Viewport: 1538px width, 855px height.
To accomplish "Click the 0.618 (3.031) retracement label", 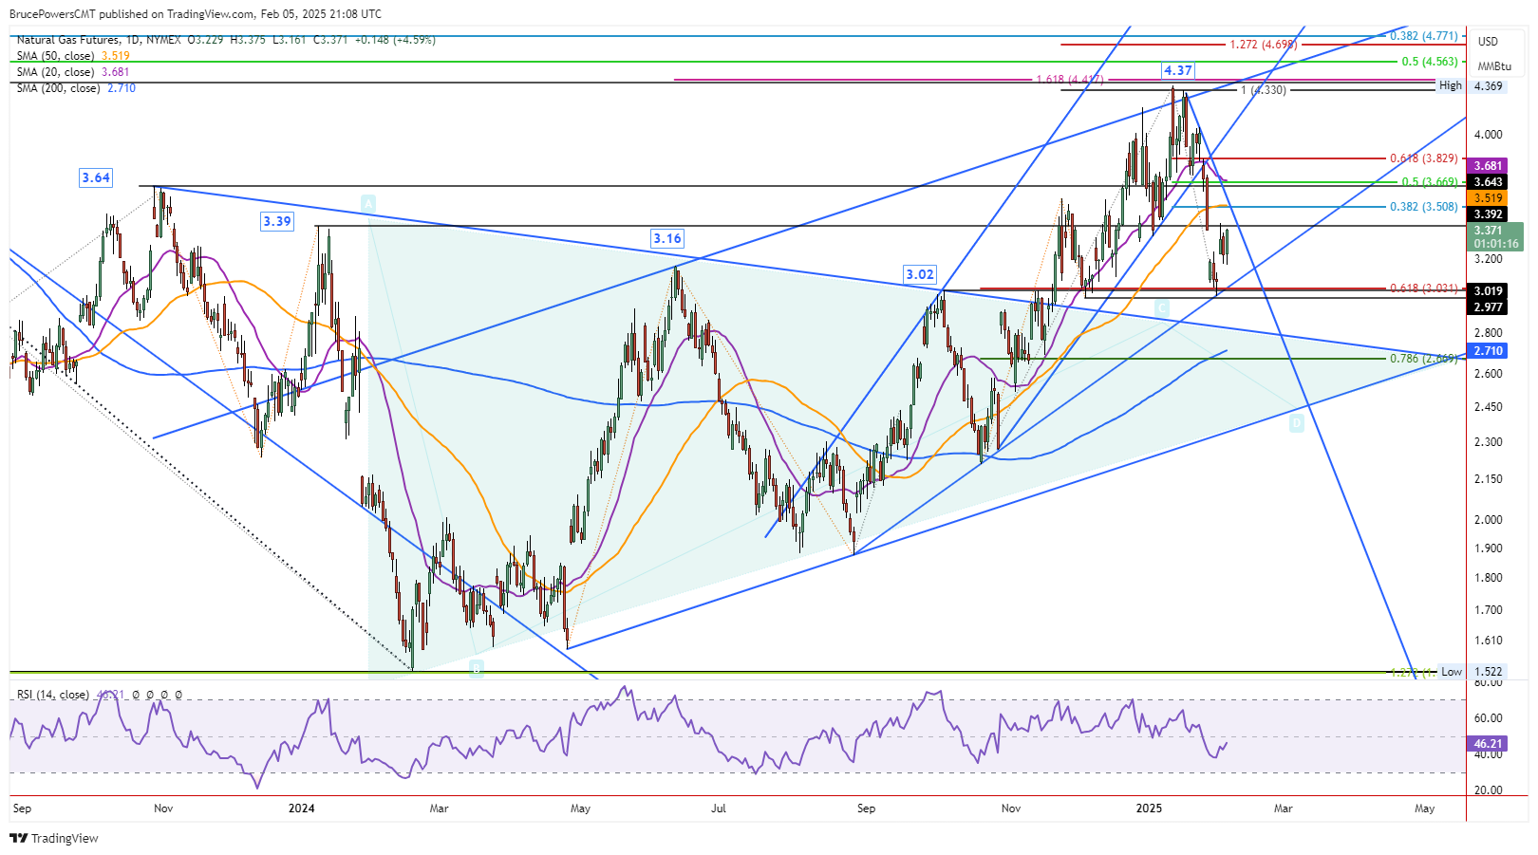I will click(1423, 288).
